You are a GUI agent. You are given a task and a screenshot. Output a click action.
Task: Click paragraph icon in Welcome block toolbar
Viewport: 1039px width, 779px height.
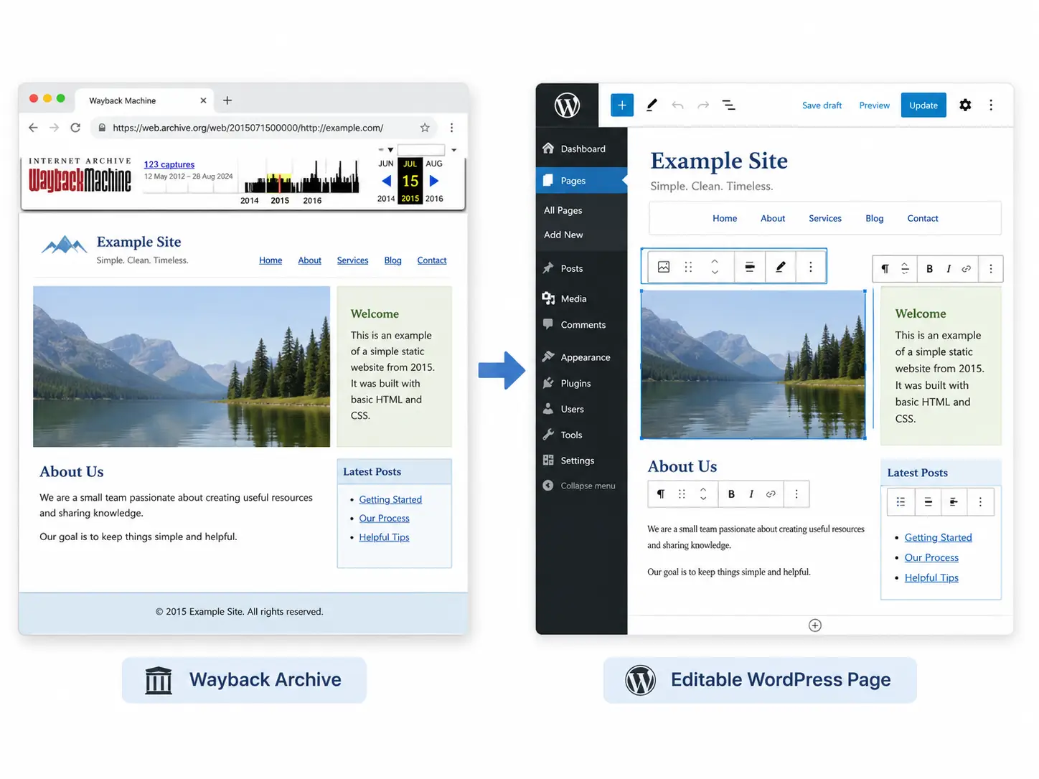(885, 269)
